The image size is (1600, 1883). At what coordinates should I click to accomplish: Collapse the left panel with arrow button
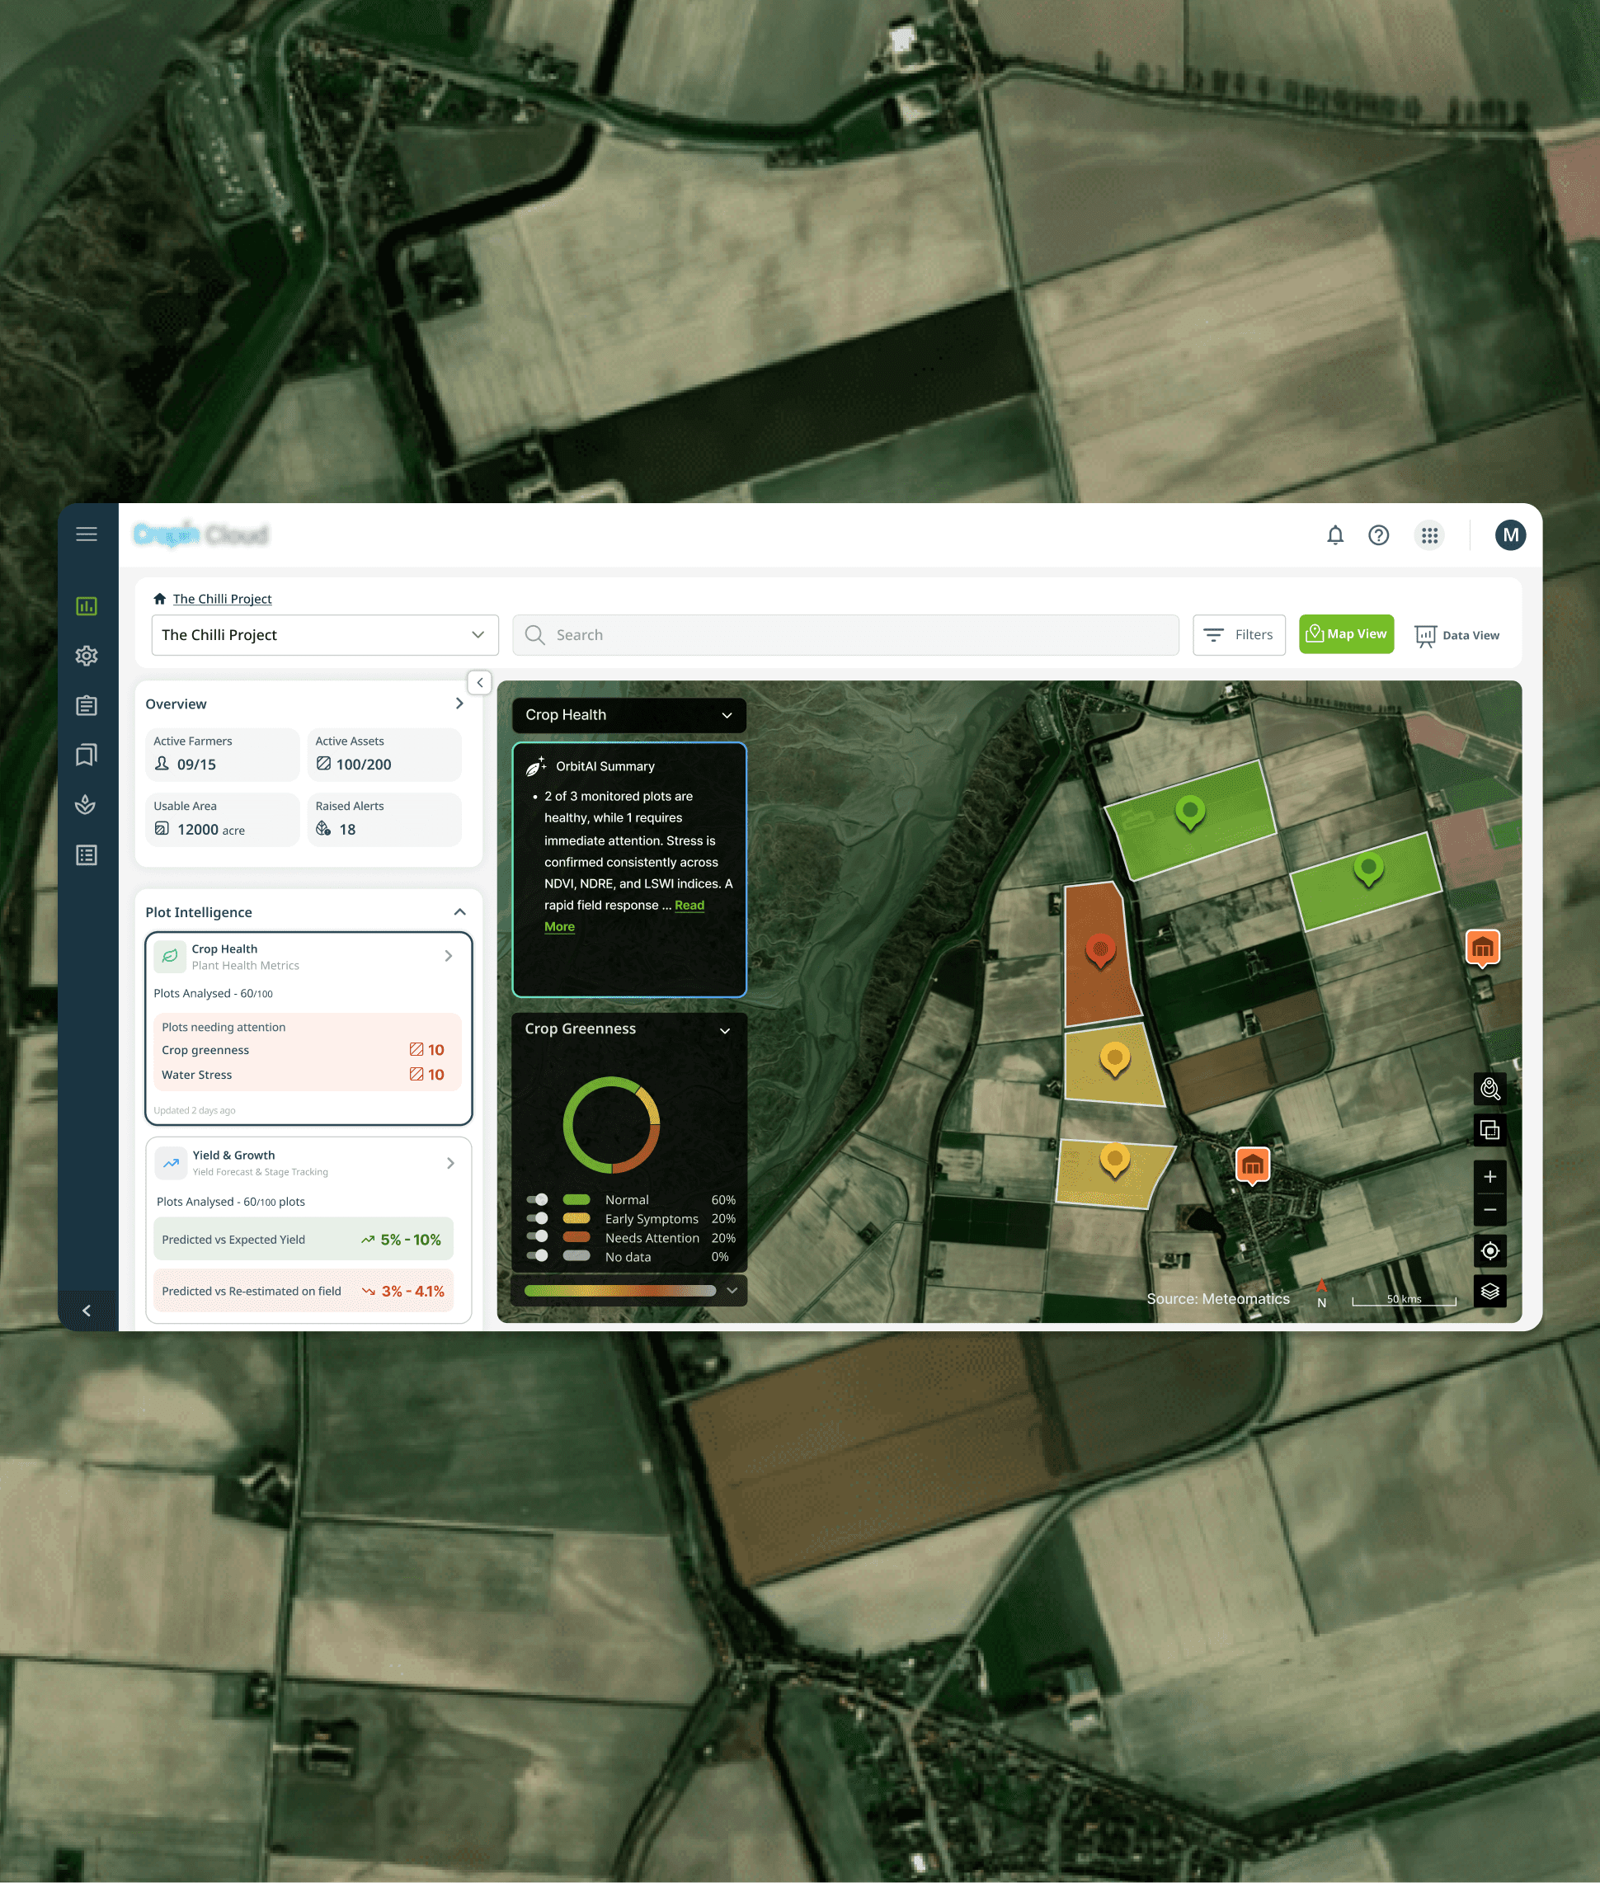pos(480,682)
